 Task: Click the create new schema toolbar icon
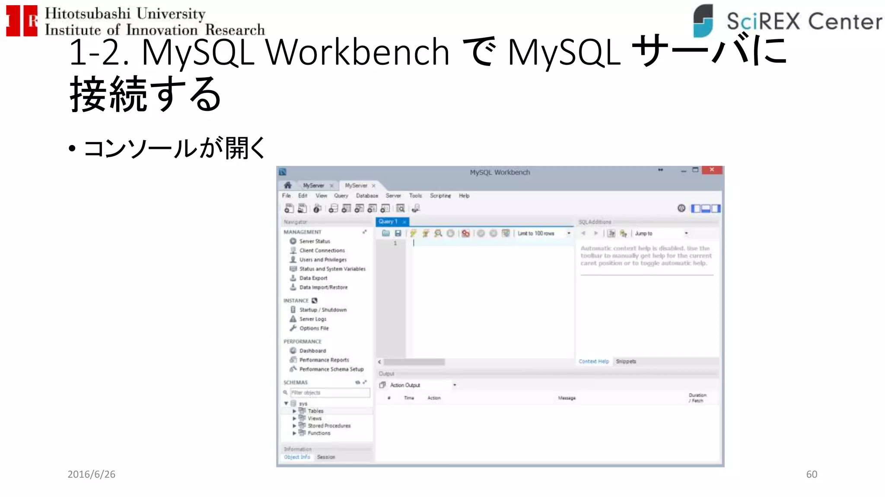click(x=333, y=208)
